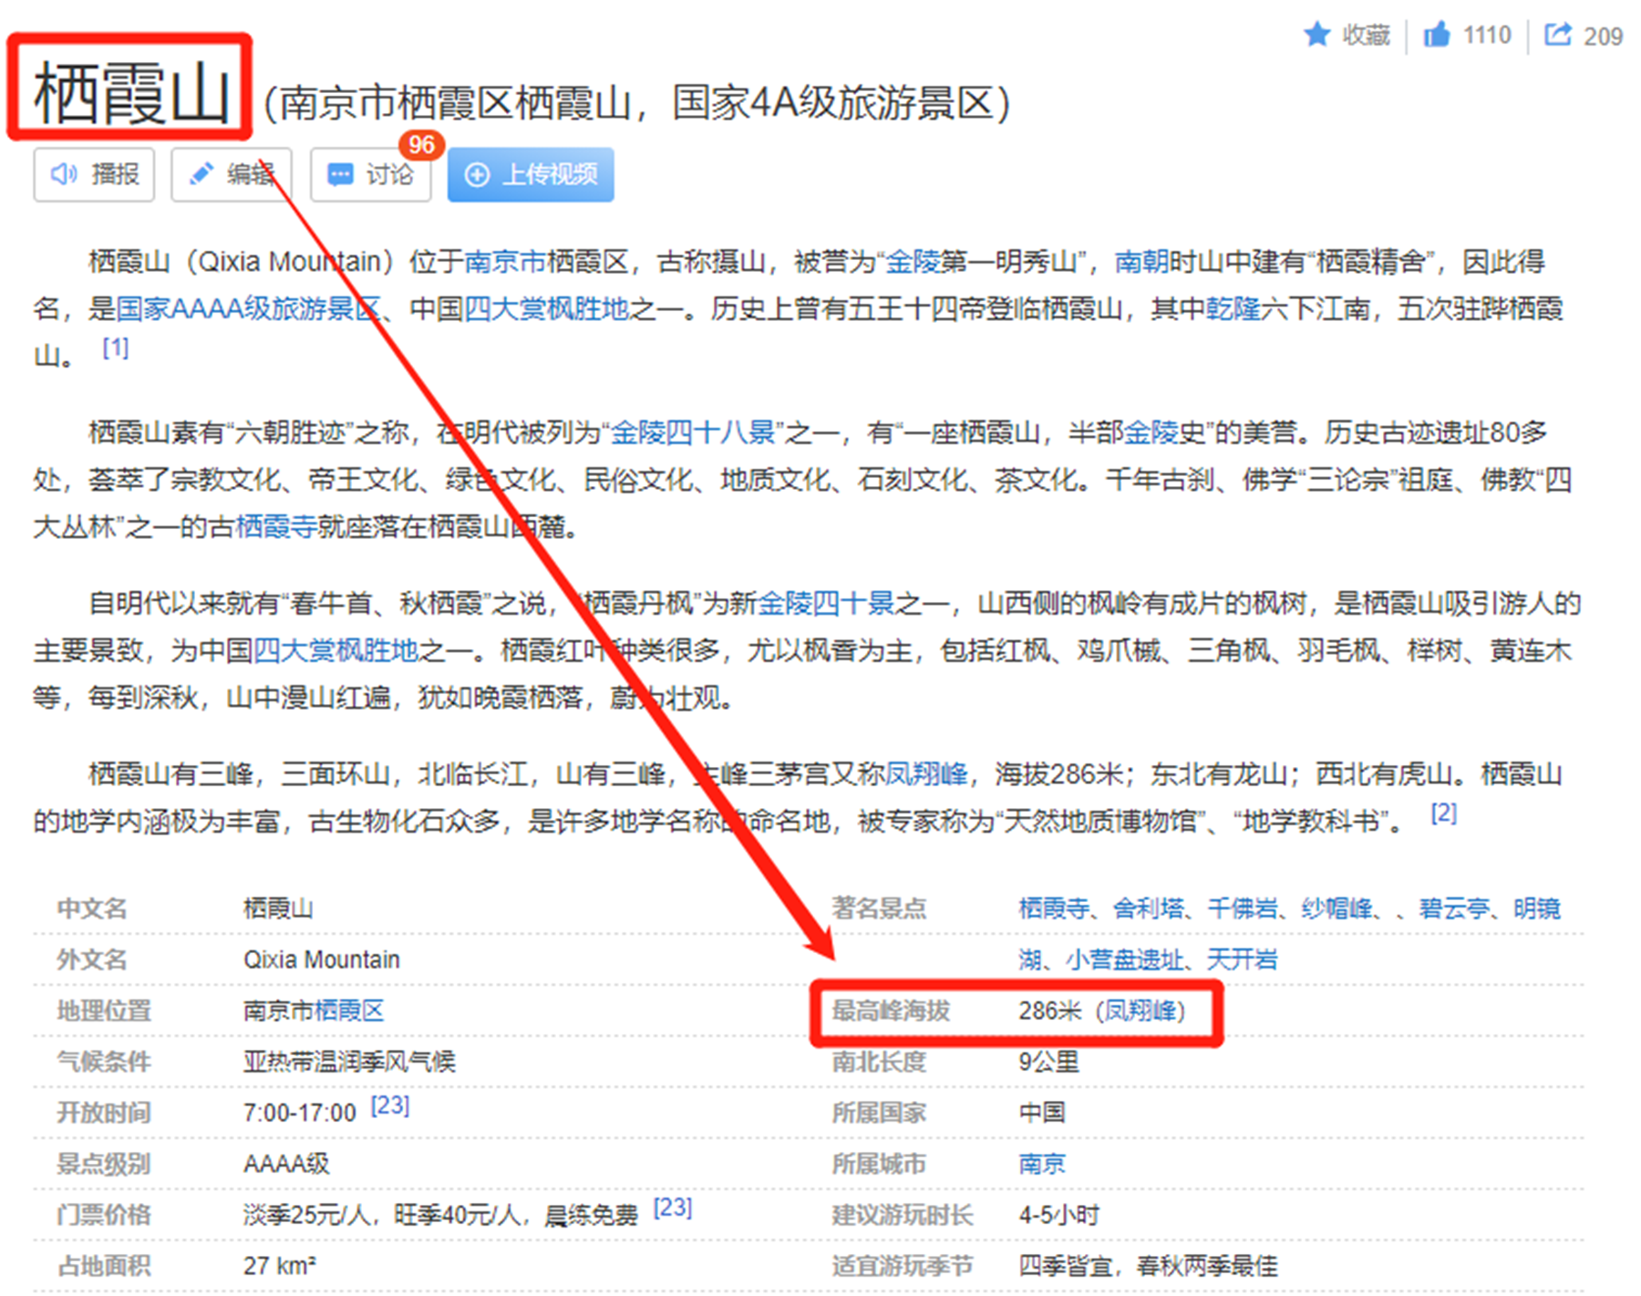Open the 小营盘遗址 attraction link

[x=1125, y=959]
